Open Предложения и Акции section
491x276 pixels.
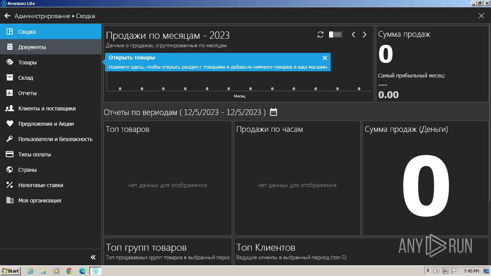point(51,124)
